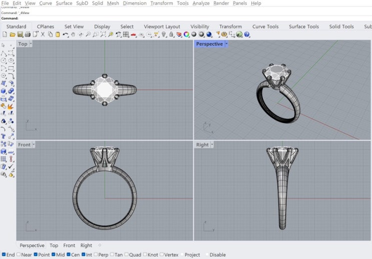The height and width of the screenshot is (259, 372).
Task: Click the Undo arrow icon
Action: pyautogui.click(x=66, y=35)
